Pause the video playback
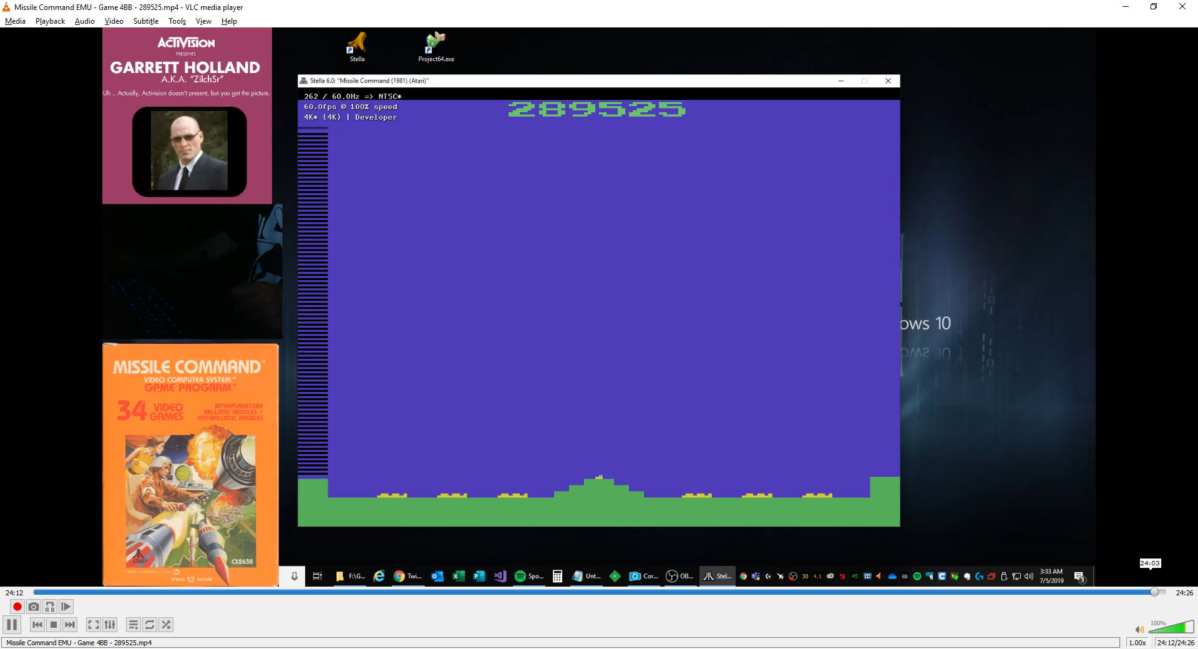This screenshot has height=649, width=1198. 12,625
